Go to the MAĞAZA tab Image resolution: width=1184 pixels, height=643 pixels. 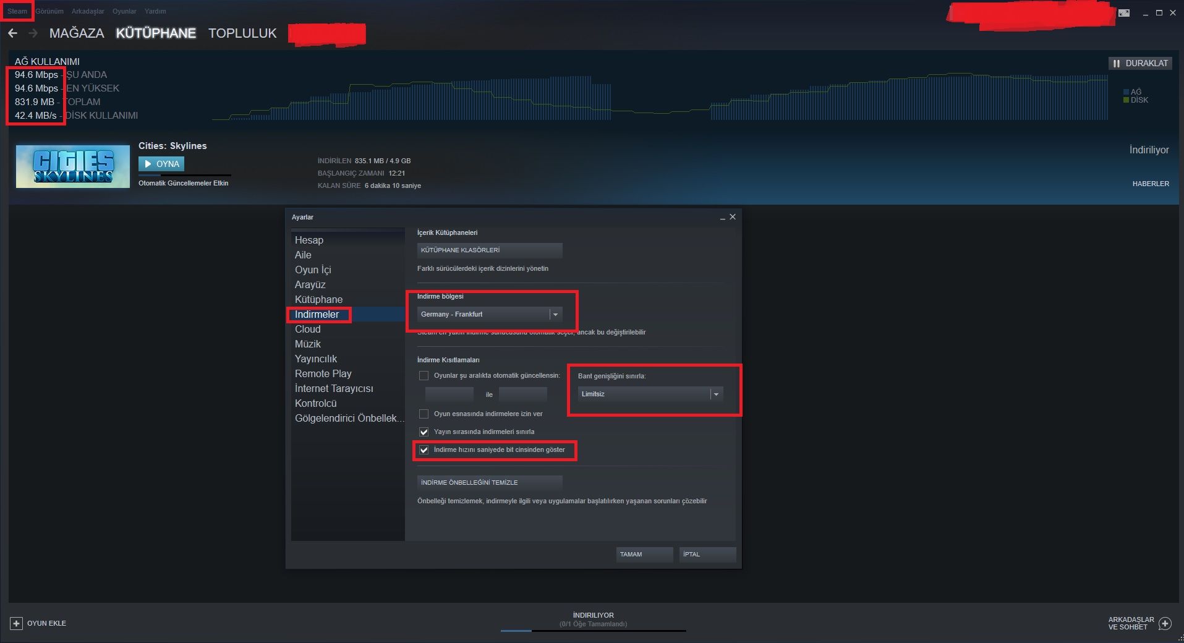click(x=77, y=33)
